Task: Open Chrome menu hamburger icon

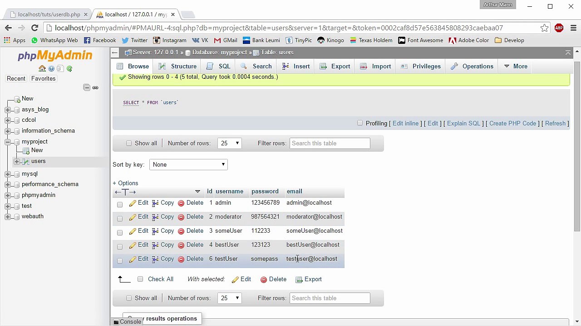Action: click(x=573, y=28)
